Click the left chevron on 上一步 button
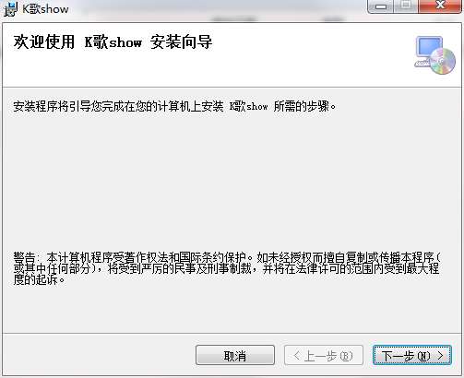Image resolution: width=464 pixels, height=378 pixels. coord(297,356)
